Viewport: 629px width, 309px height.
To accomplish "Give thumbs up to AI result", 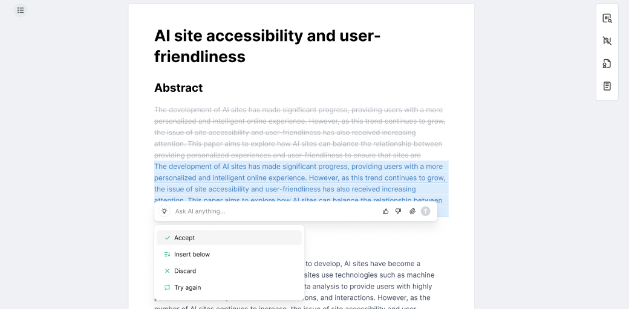I will [385, 211].
